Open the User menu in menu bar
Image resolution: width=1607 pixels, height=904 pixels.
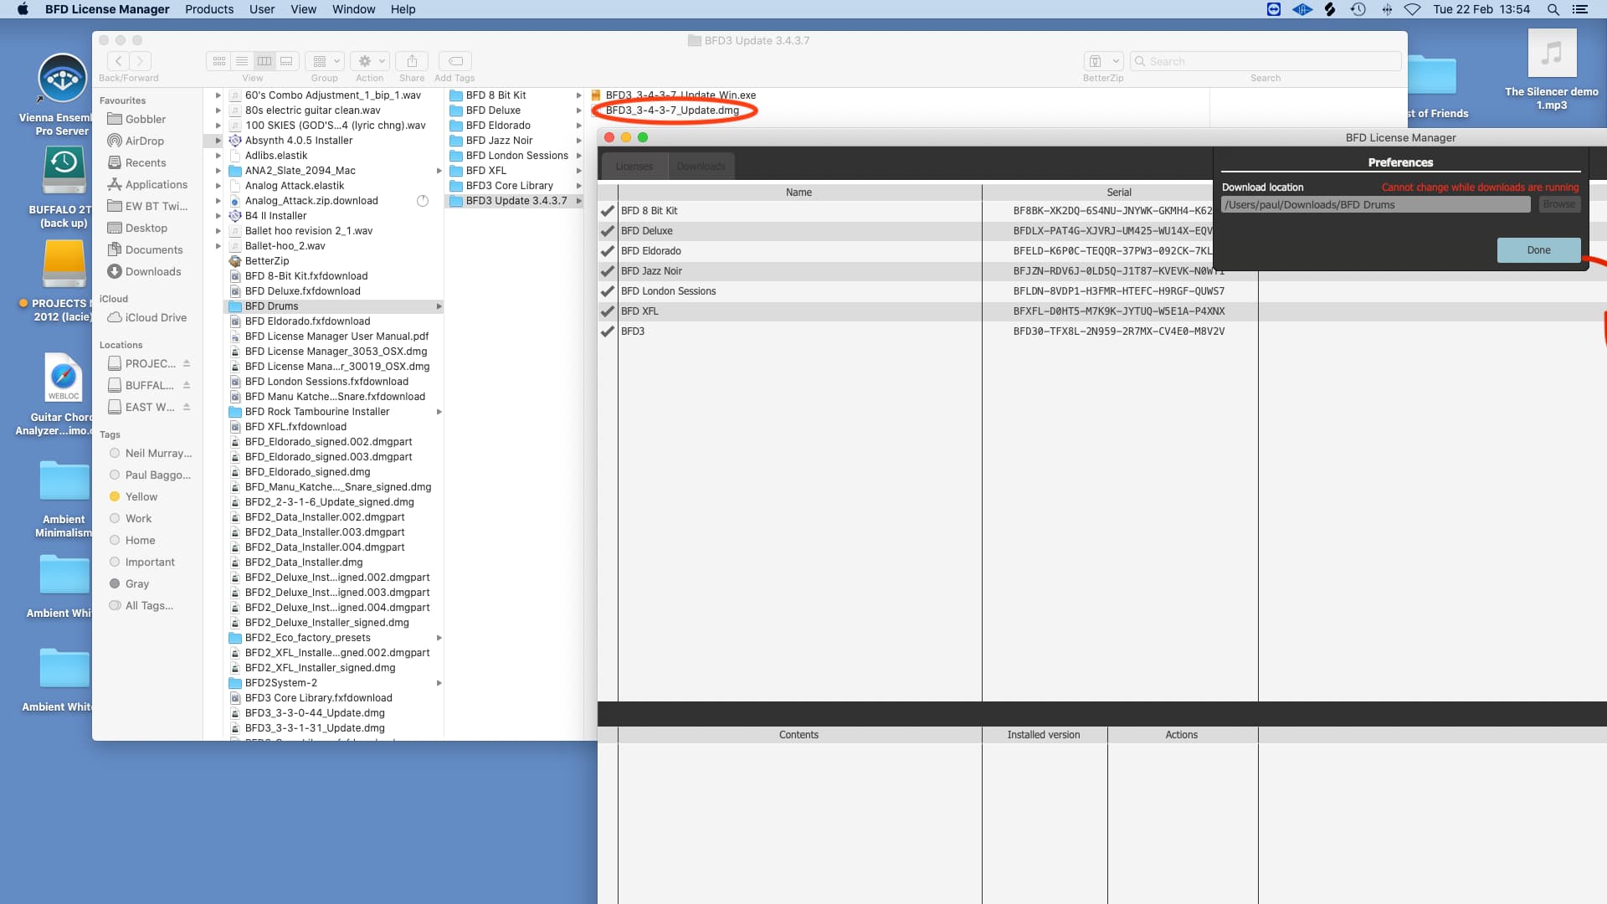coord(262,9)
